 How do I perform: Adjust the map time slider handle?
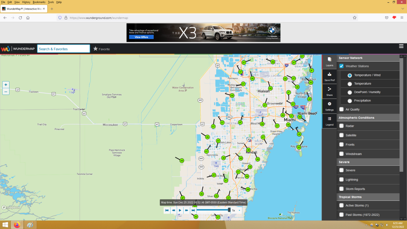pyautogui.click(x=229, y=210)
